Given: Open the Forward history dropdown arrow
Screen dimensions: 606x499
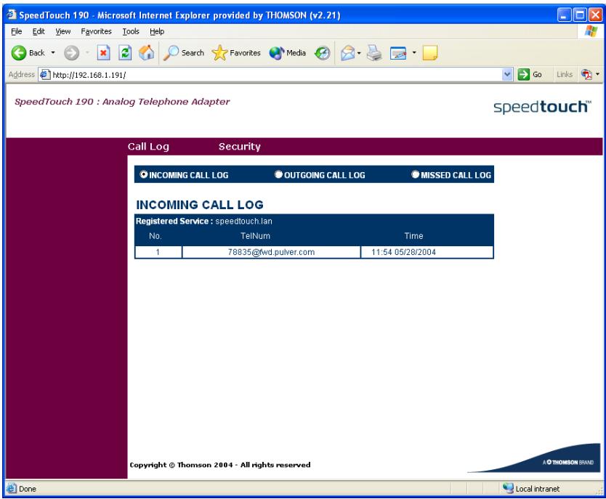Looking at the screenshot, I should [87, 52].
